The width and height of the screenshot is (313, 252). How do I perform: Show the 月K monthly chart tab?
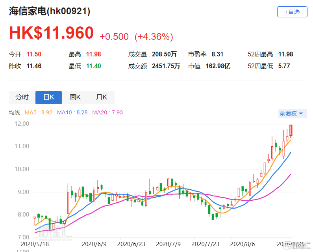point(101,97)
